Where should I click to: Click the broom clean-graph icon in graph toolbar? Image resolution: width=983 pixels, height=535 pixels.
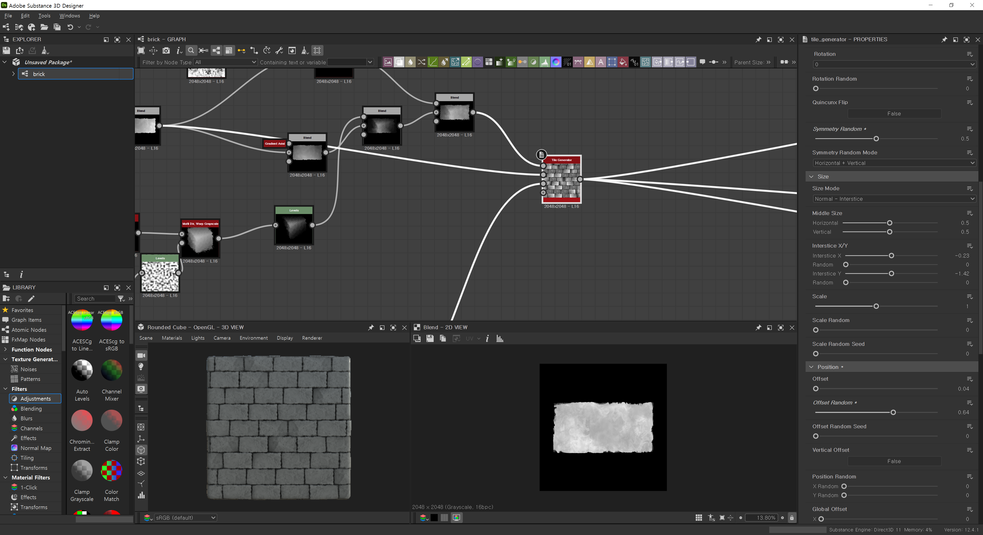(305, 50)
